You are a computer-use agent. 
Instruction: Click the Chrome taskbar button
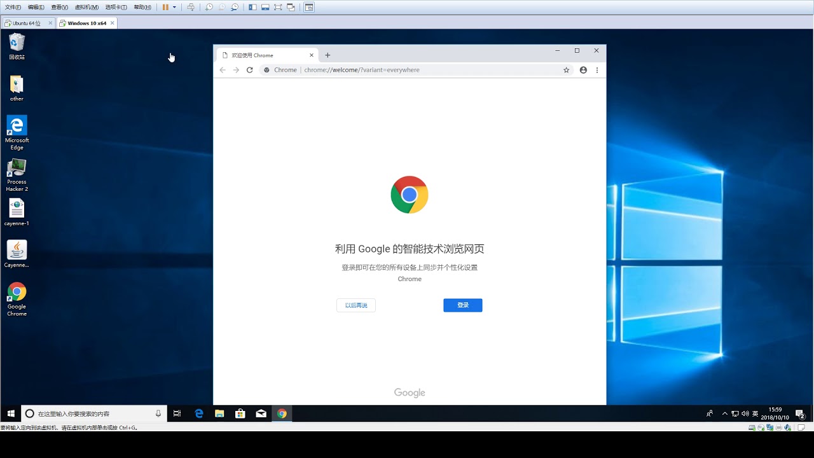pos(282,413)
